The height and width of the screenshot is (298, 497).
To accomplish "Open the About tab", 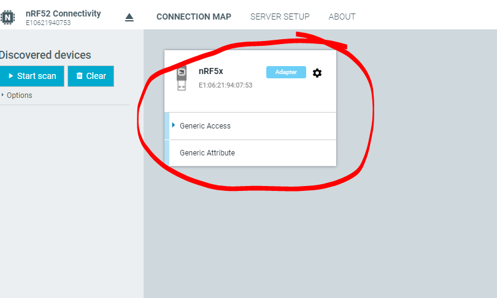I will point(342,17).
